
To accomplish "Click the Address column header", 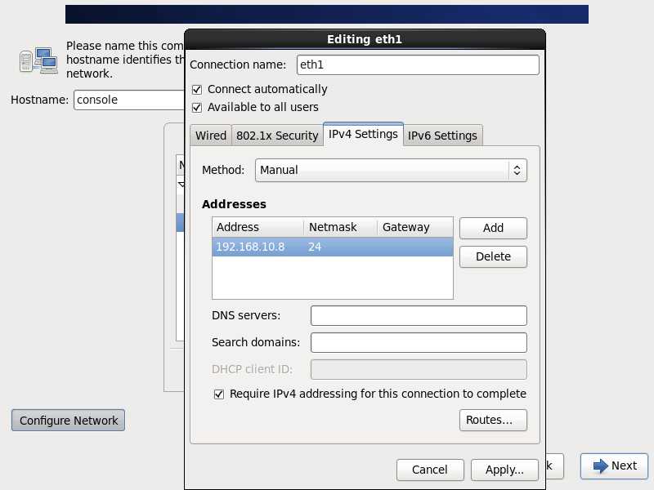I will pyautogui.click(x=258, y=227).
